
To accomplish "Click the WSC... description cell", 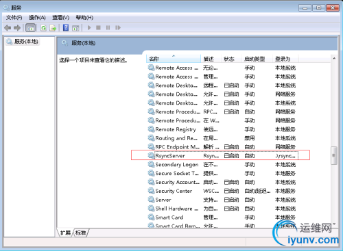I will pyautogui.click(x=211, y=191).
